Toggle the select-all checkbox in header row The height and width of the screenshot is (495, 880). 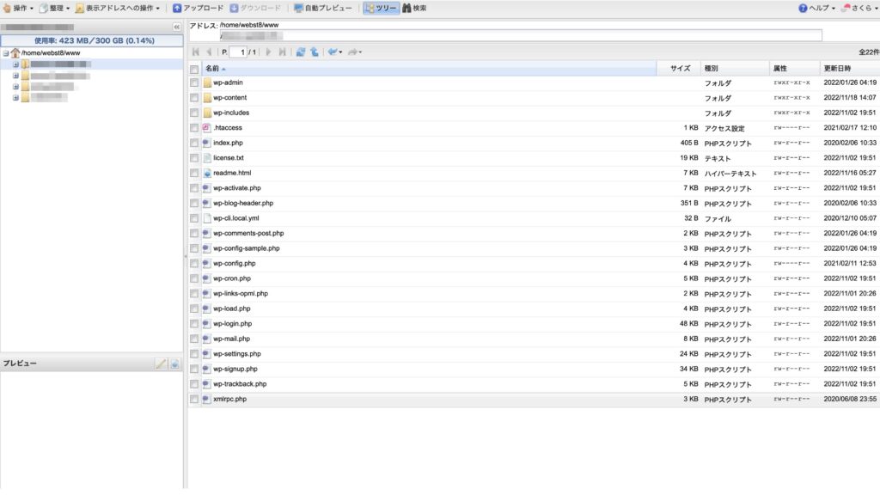[x=194, y=67]
